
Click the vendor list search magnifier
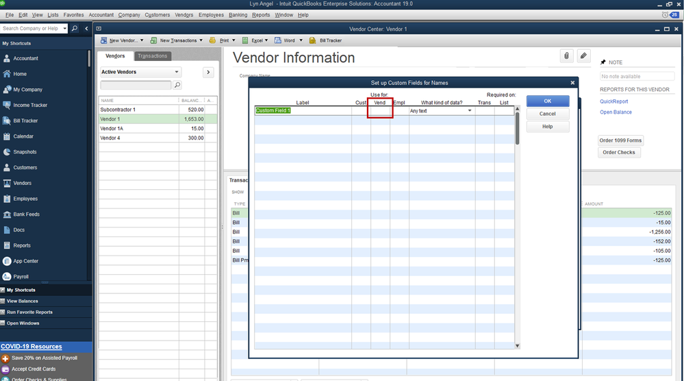[x=177, y=85]
